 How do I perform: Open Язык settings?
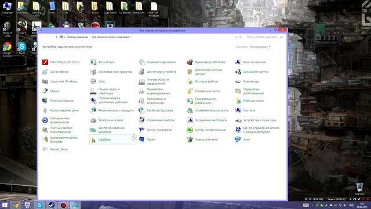tap(243, 140)
